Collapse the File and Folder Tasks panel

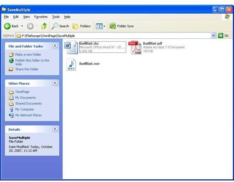(55, 46)
